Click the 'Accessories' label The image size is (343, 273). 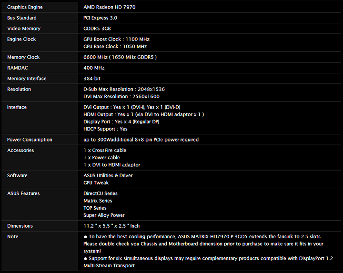[20, 150]
